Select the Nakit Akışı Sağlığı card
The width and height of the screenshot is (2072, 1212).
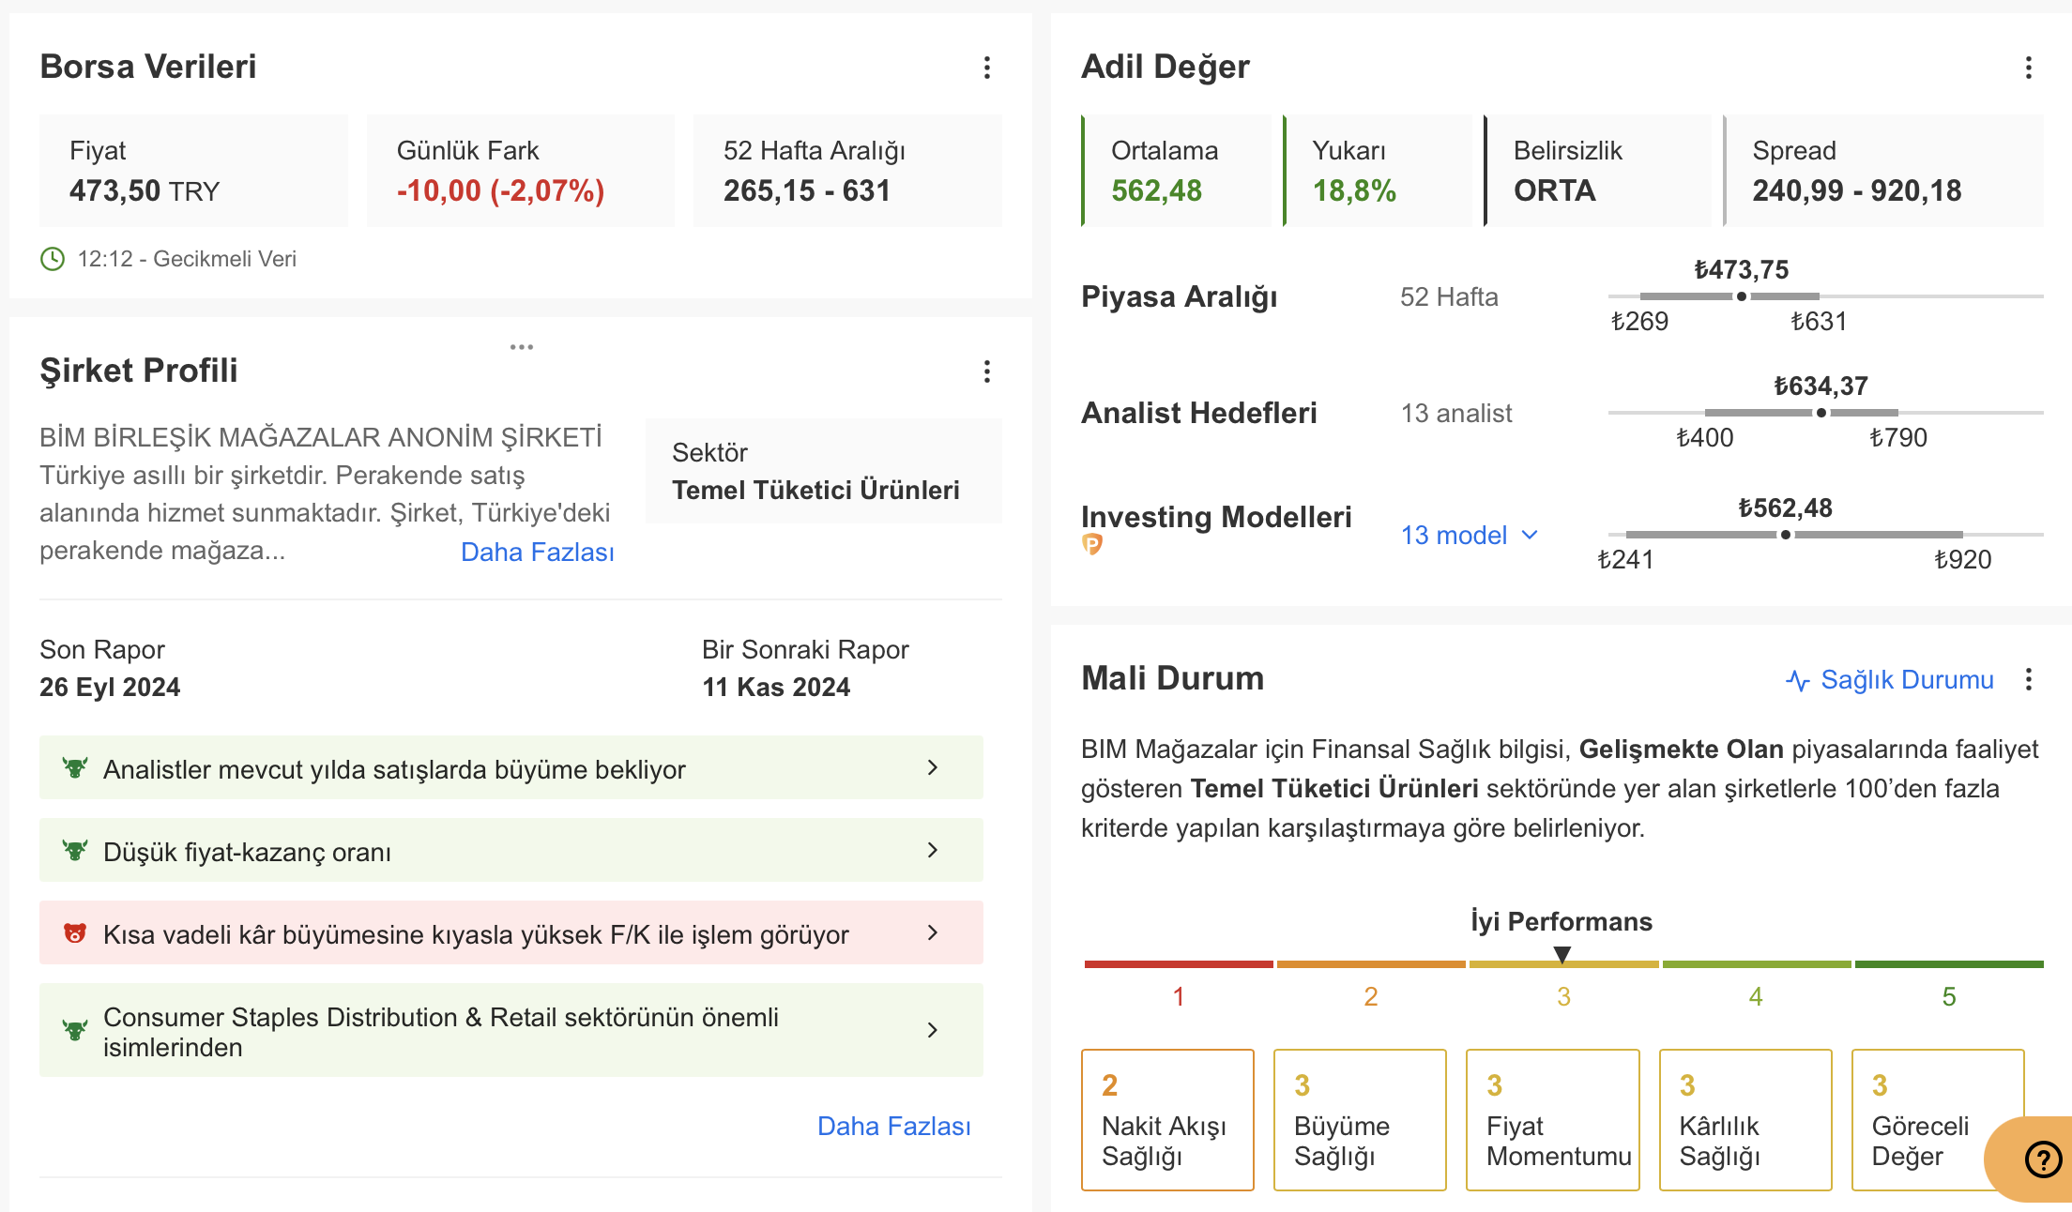coord(1167,1120)
